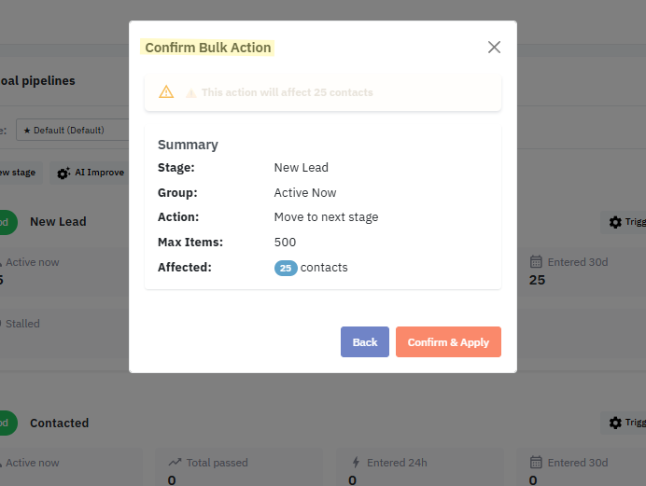This screenshot has height=486, width=646.
Task: Click the orange warning triangle icon
Action: tap(166, 91)
